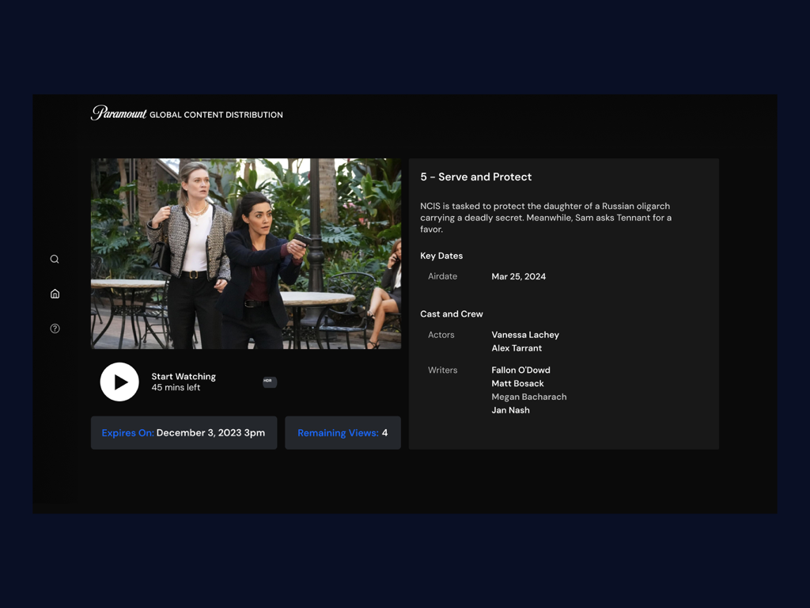Screen dimensions: 810x608
Task: Collapse the Writers list under Cast and Crew
Action: [x=442, y=370]
